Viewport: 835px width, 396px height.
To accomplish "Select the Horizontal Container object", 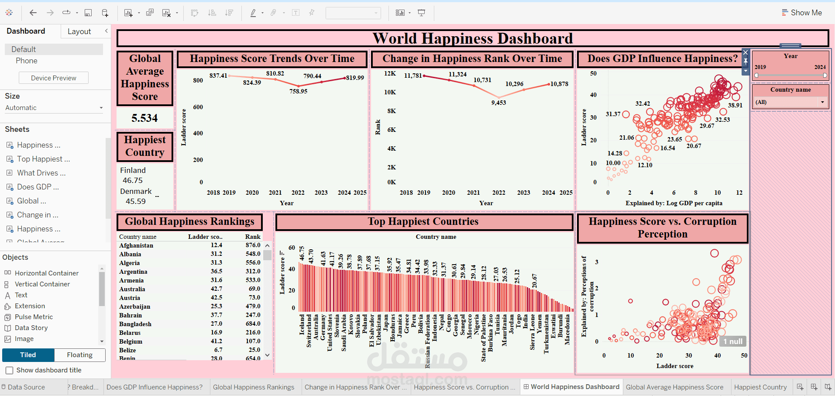I will coord(47,273).
